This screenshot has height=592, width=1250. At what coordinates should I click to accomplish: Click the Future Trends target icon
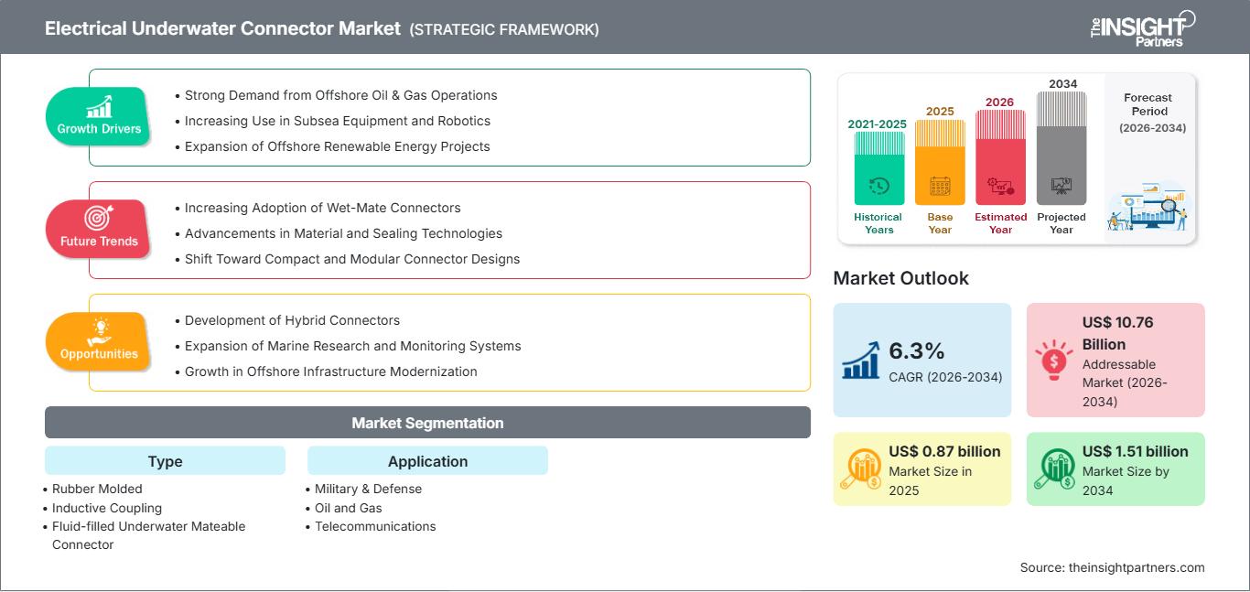coord(98,219)
